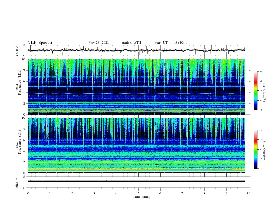
Task: Click the ch.1 colorbar "log(PSD)(V²/Hz)" label
Action: click(x=265, y=93)
